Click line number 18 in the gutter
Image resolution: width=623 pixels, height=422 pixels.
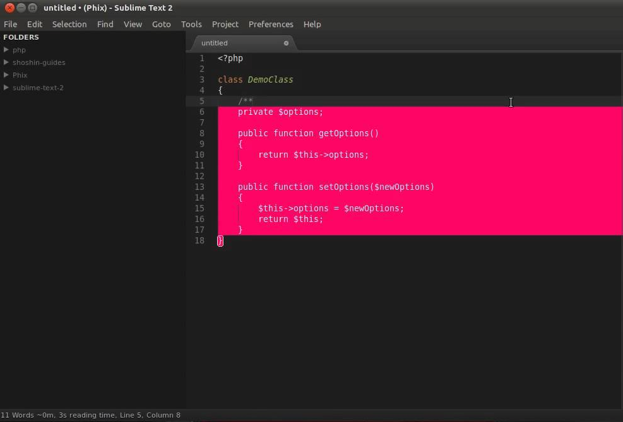coord(199,240)
